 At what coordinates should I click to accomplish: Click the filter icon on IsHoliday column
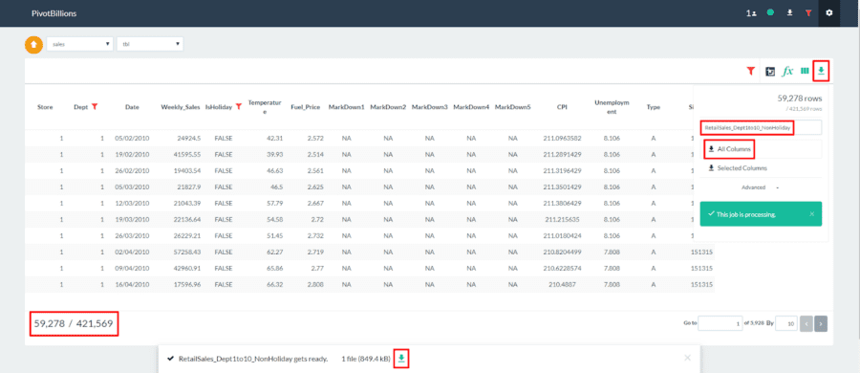(239, 106)
